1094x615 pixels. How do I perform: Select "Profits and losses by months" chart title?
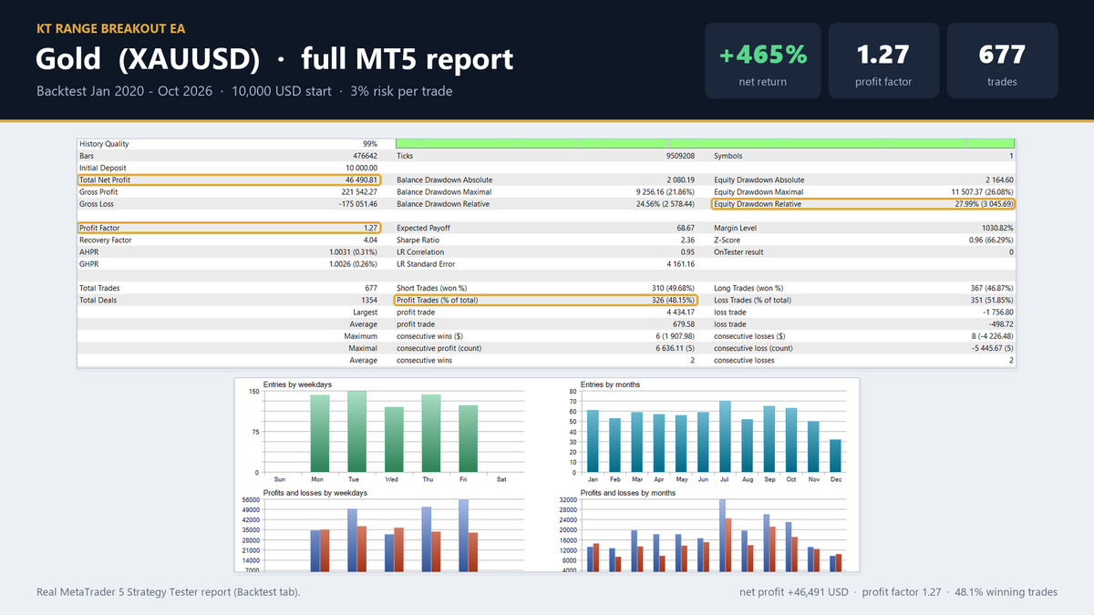(628, 493)
